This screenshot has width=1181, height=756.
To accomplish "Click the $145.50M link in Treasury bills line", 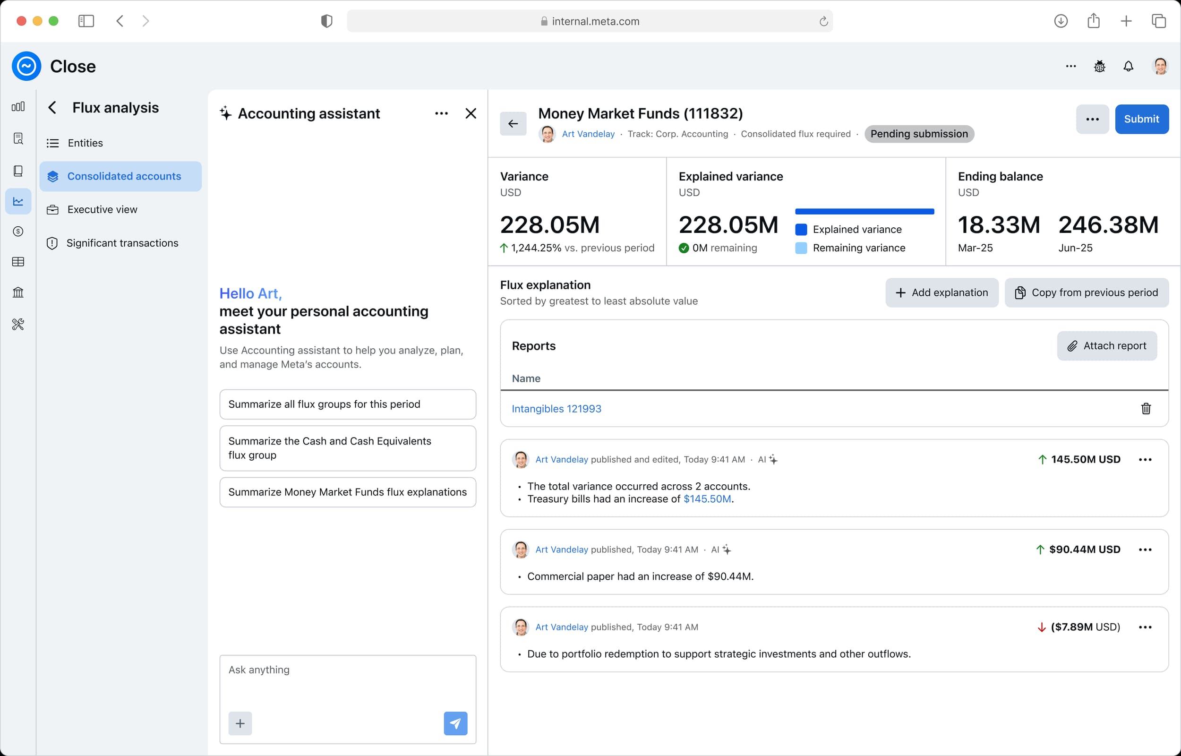I will pos(707,499).
